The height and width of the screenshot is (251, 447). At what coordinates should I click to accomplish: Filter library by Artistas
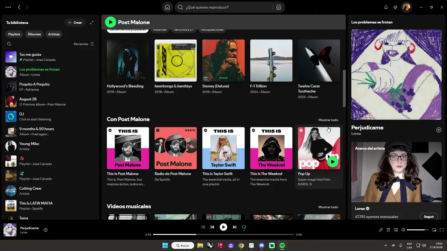click(54, 34)
